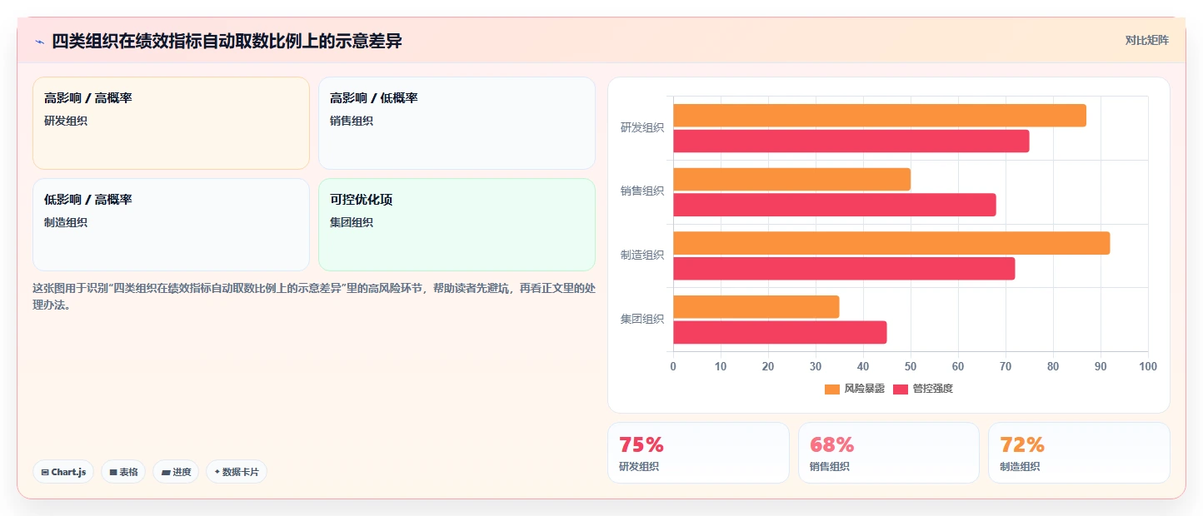
Task: Click the 75% 研发组织 stat card
Action: pos(698,453)
